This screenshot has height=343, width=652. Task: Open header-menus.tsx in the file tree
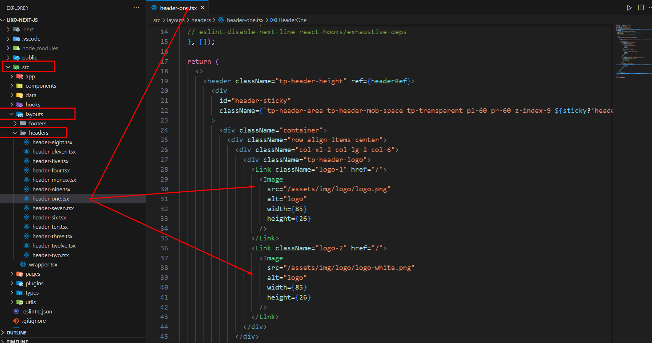(x=54, y=180)
